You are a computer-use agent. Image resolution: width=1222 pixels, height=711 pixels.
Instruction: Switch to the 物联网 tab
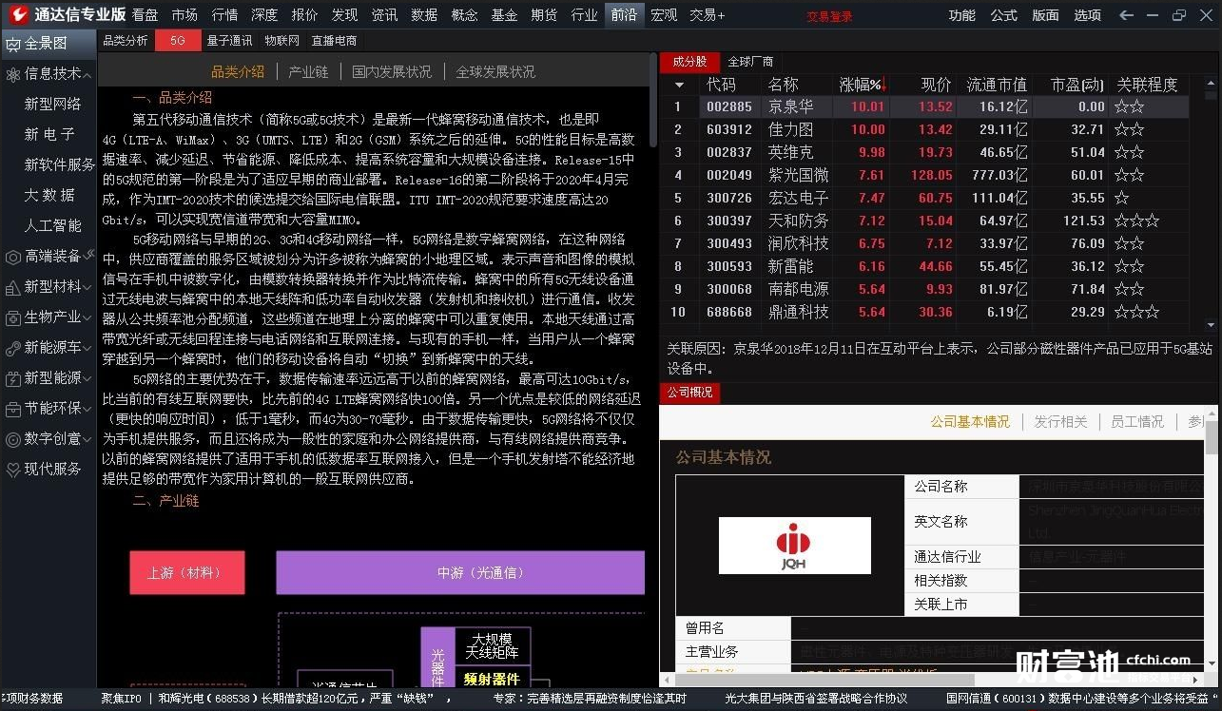pyautogui.click(x=282, y=41)
